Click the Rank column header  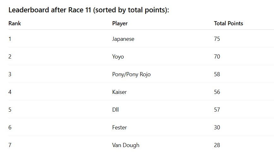(x=15, y=23)
